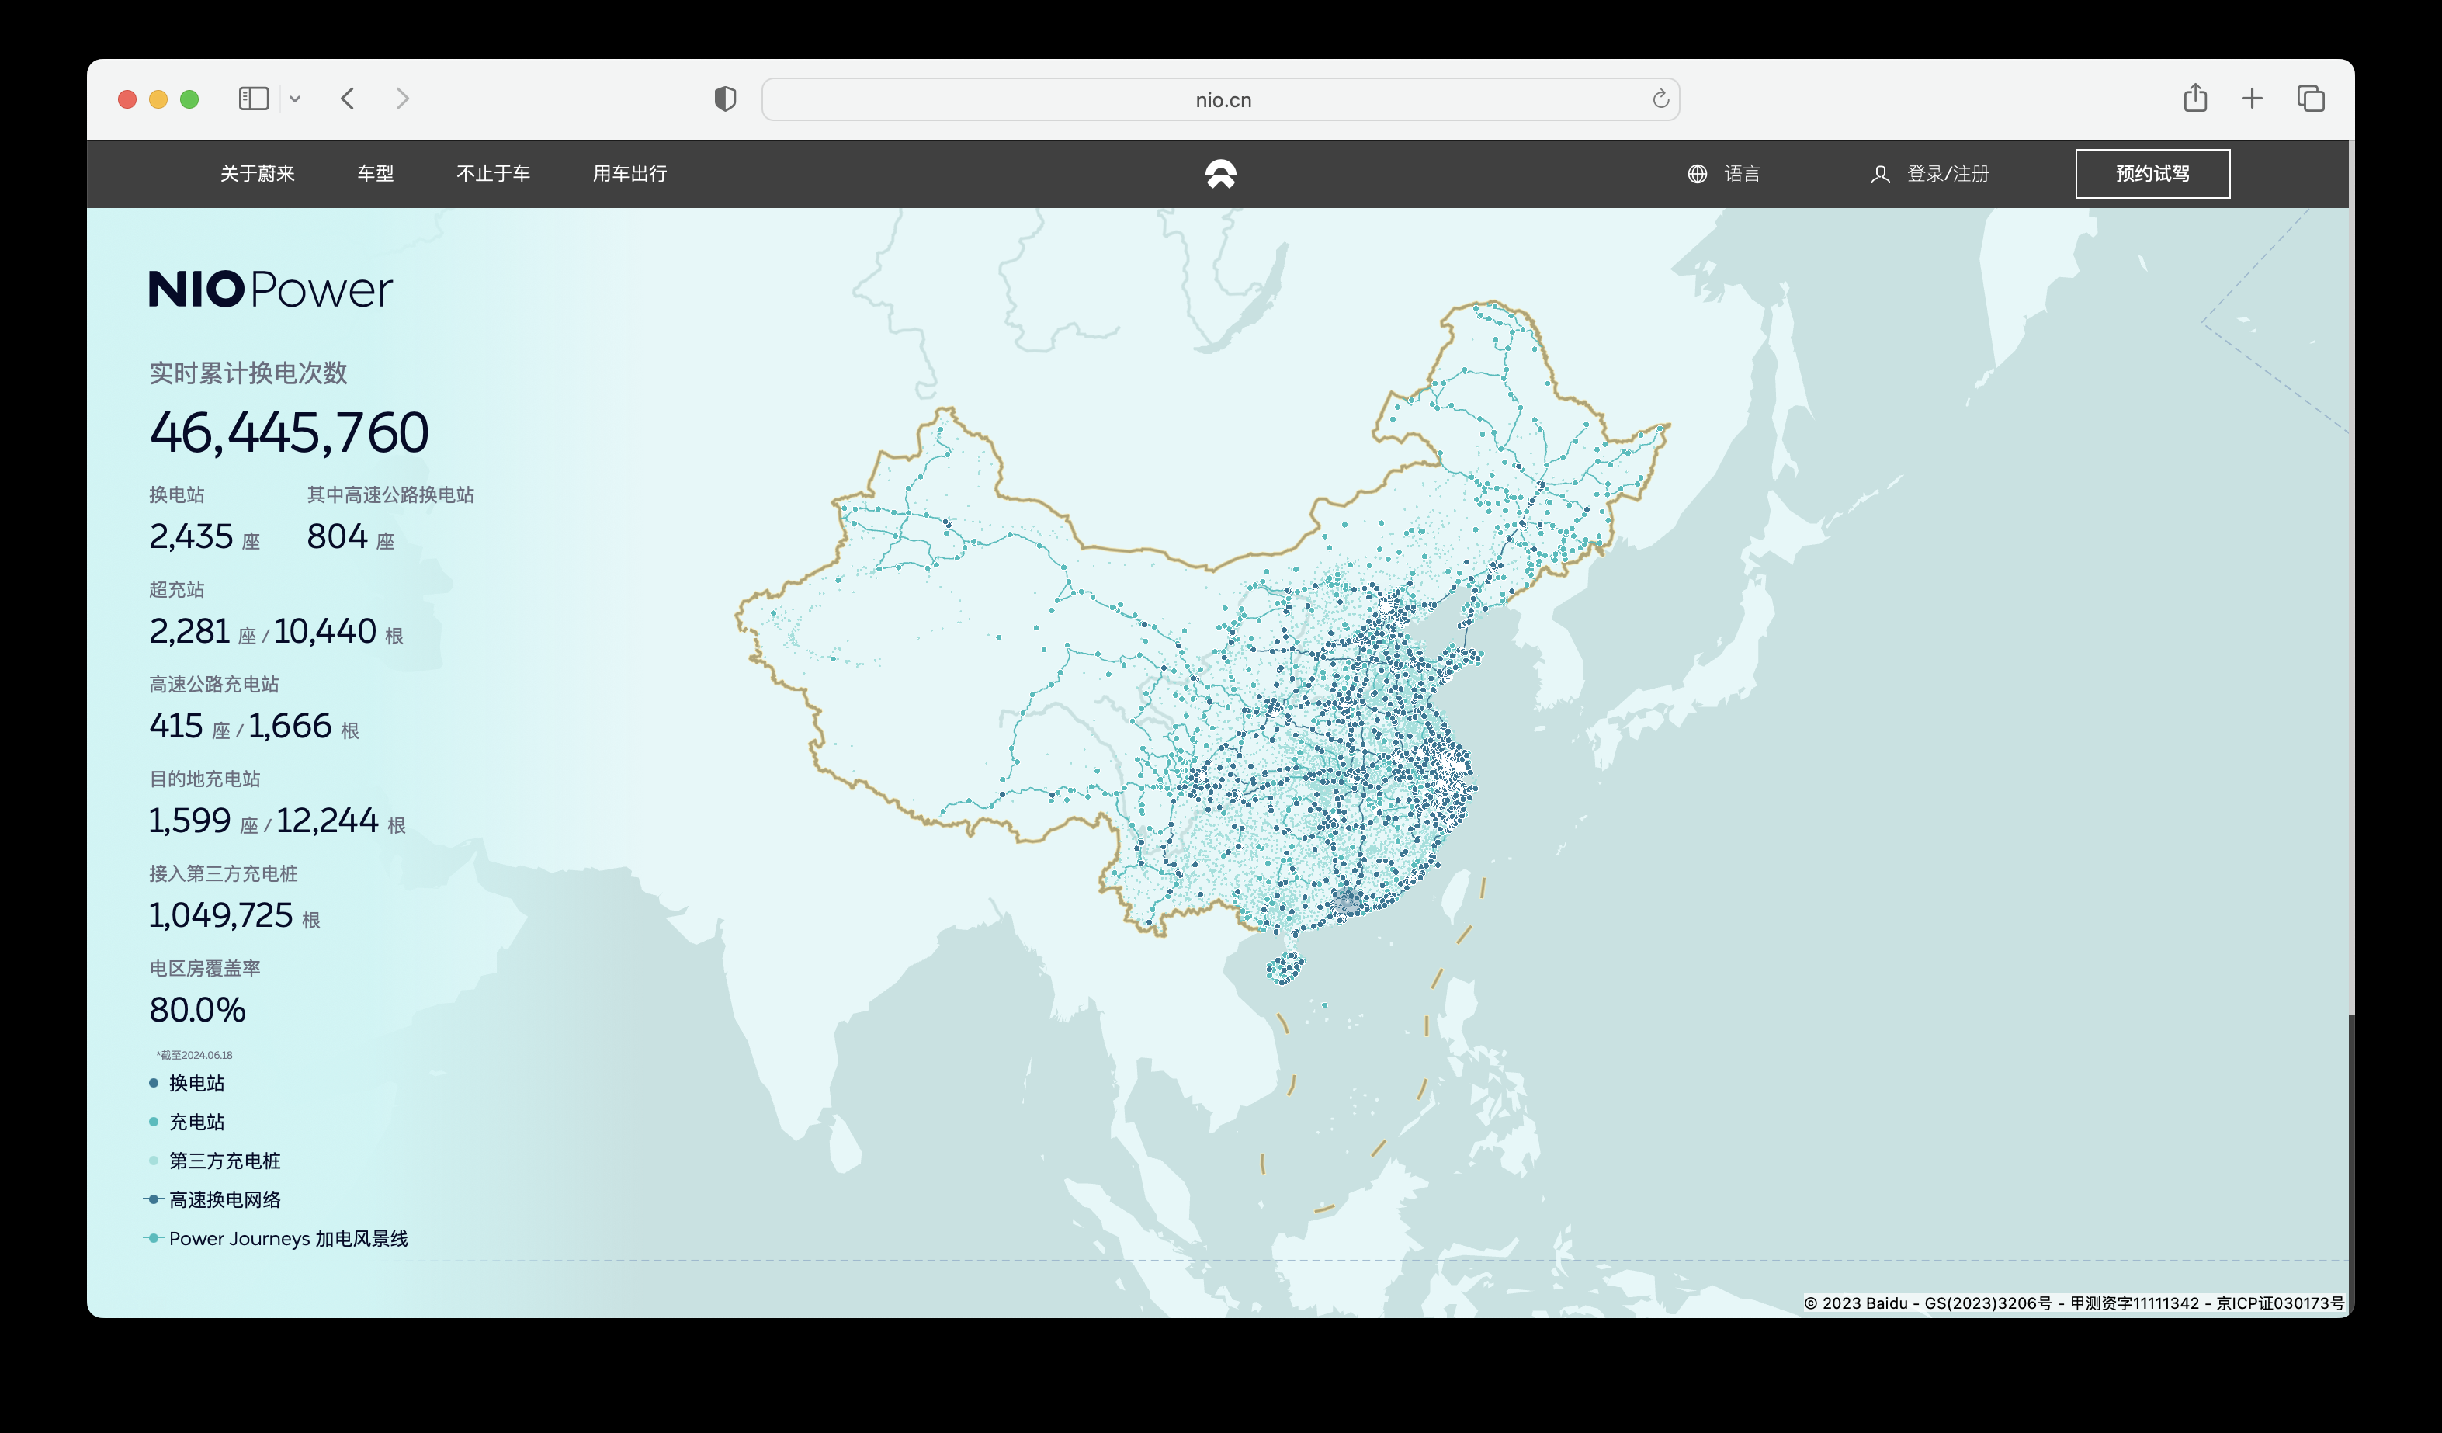Open the sidebar options chevron dropdown

[295, 99]
